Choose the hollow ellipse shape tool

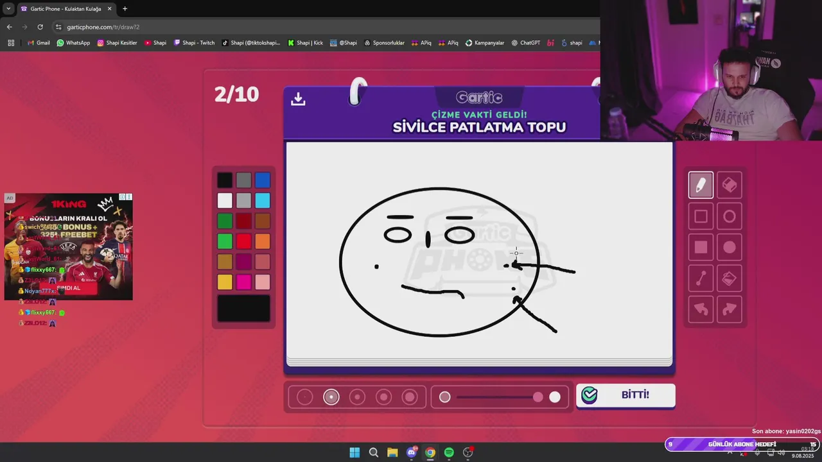tap(730, 217)
